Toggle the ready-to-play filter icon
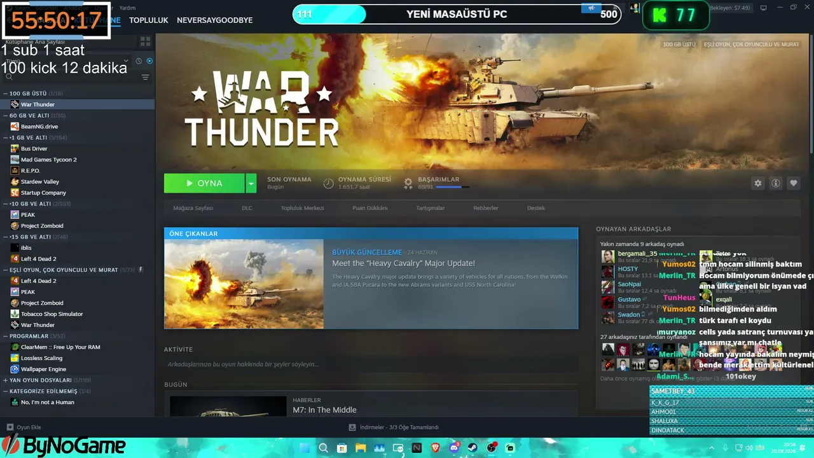 click(149, 61)
